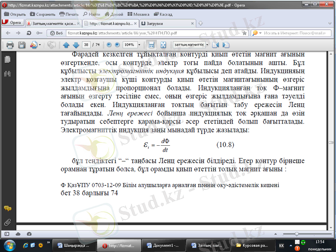The width and height of the screenshot is (336, 252).
Task: Click the PDF find text box
Action: pos(189,45)
